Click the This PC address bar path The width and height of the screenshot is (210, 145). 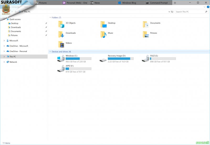coord(27,12)
